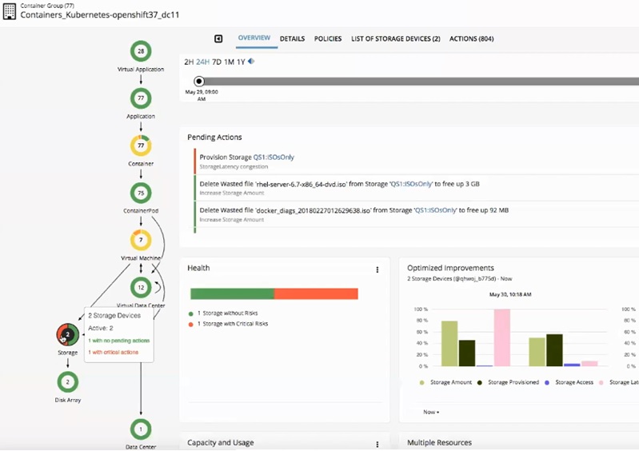This screenshot has width=639, height=451.
Task: Open QS1:ISOsOnly link in rhel-server delete action
Action: (411, 184)
